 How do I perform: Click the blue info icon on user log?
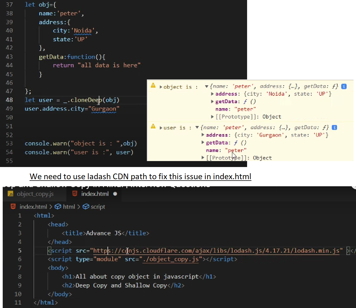tap(334, 128)
